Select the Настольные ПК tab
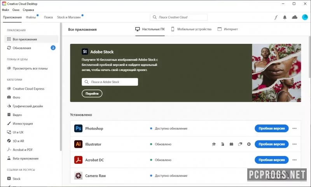Screen dimensions: 311x187 (x=150, y=29)
